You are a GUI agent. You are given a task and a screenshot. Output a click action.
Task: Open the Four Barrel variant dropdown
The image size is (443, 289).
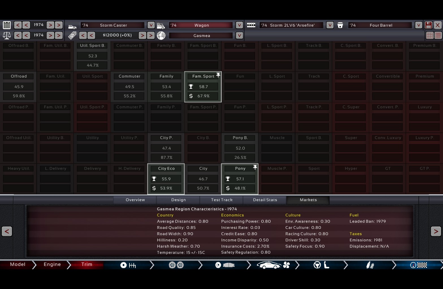pyautogui.click(x=418, y=25)
